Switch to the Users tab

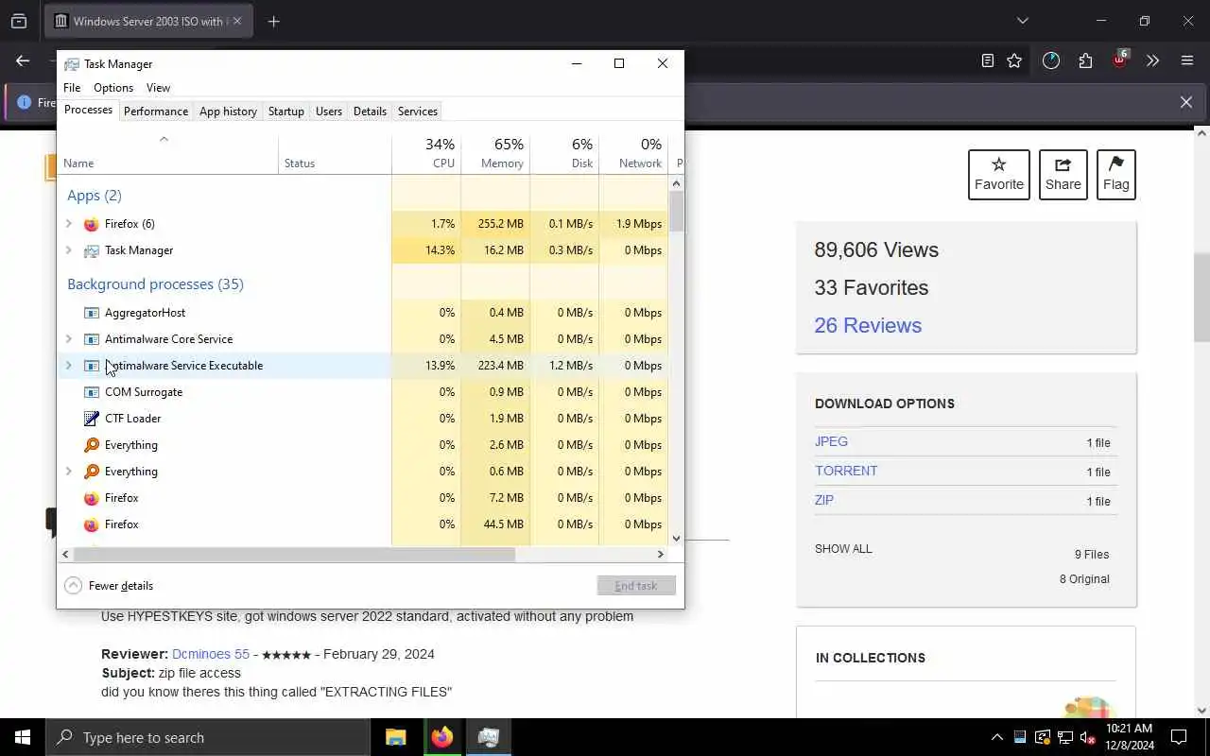pyautogui.click(x=328, y=112)
